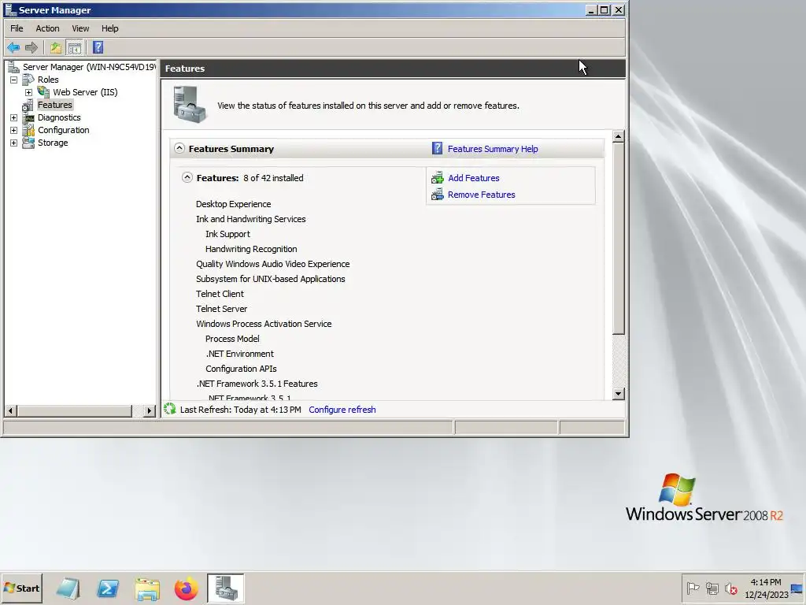Select Storage in the console tree

53,143
